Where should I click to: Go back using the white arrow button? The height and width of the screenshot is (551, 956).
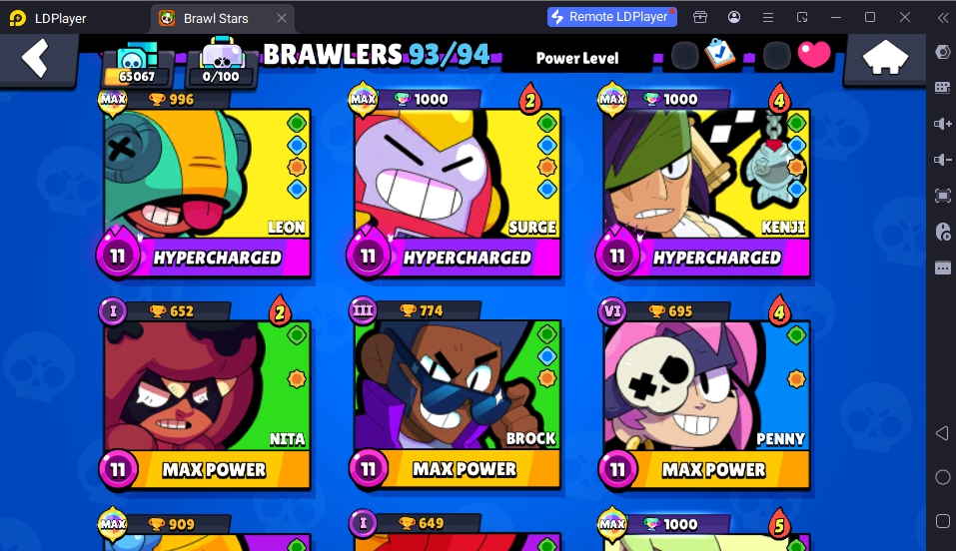35,59
